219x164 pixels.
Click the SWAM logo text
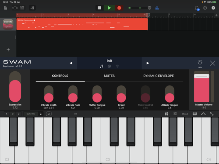tap(17, 62)
